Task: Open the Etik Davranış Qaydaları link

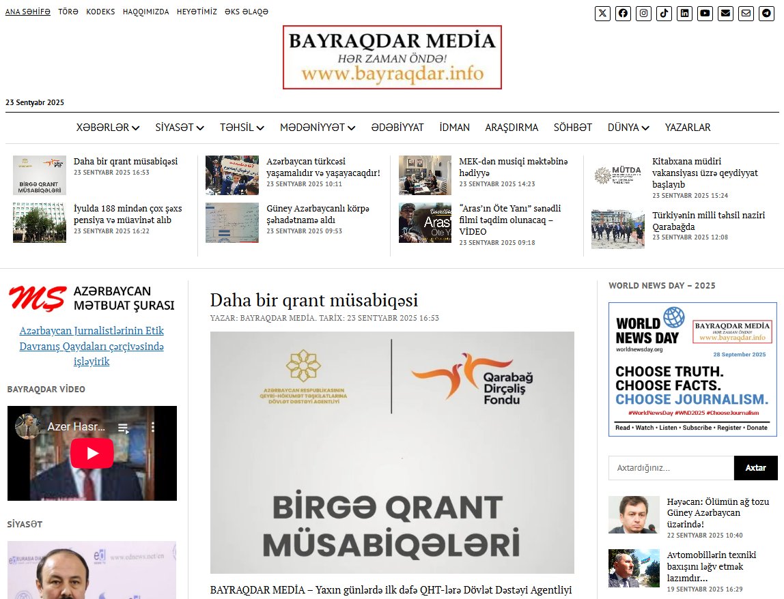Action: (92, 346)
